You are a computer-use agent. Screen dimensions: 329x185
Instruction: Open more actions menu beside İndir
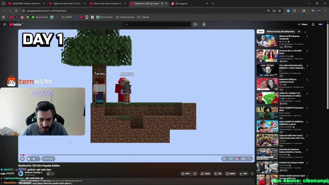click(x=252, y=174)
